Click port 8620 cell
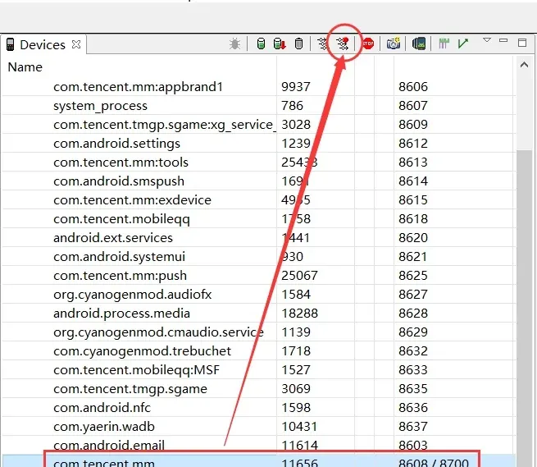 413,238
